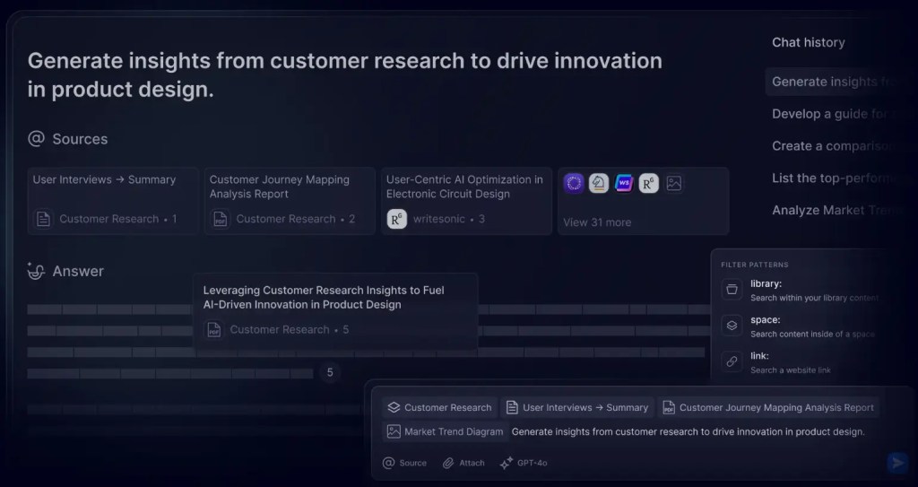Open User-Centric AI Optimization writesonic source
This screenshot has width=918, height=487.
click(x=466, y=200)
